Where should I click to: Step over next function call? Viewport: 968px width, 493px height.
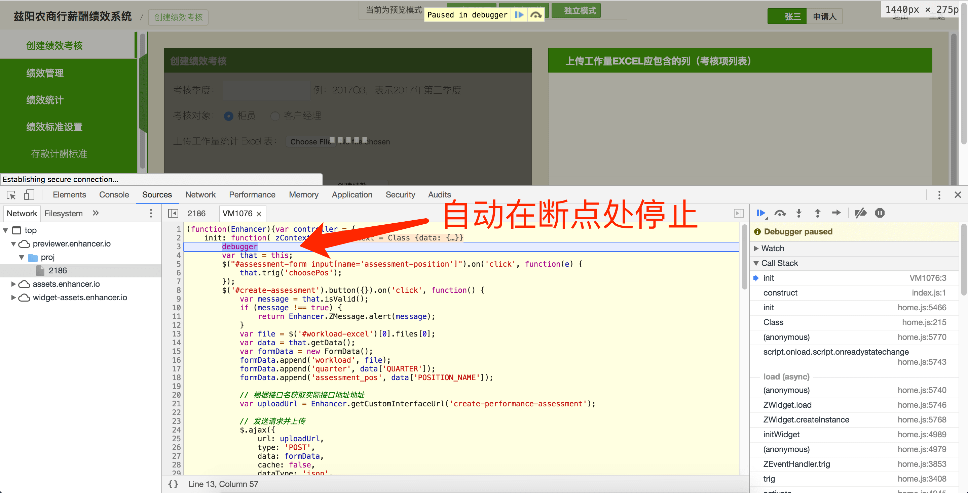(x=780, y=213)
